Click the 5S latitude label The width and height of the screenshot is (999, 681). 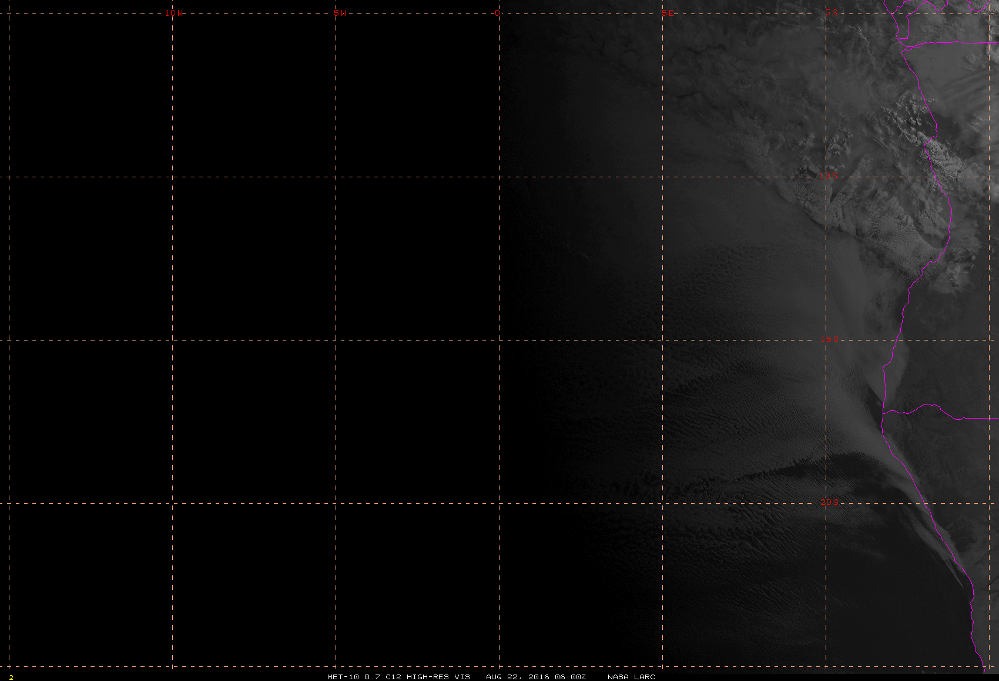pyautogui.click(x=831, y=12)
